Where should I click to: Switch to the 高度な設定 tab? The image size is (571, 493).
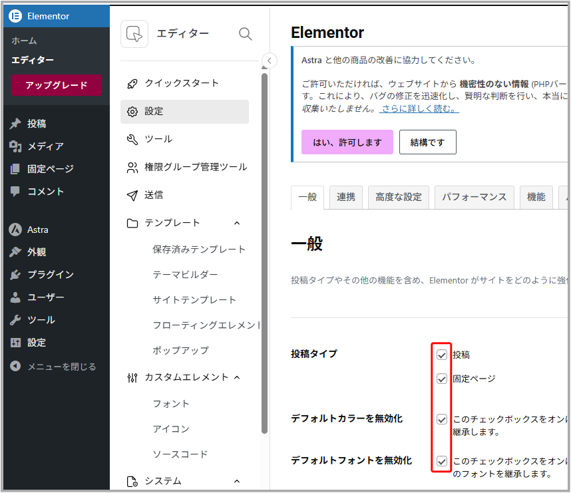(398, 197)
